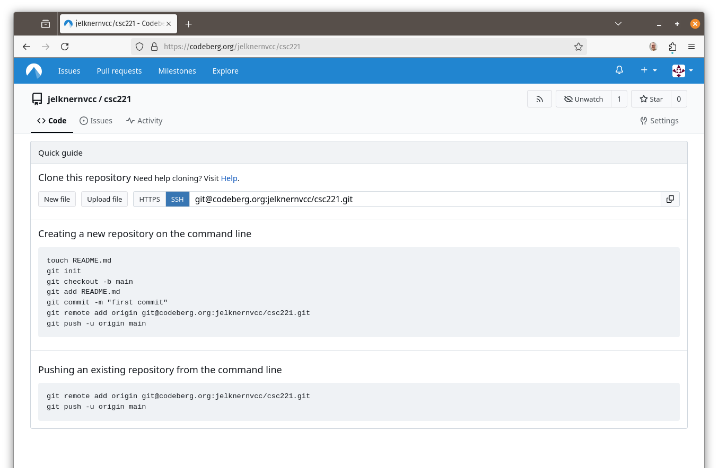
Task: Go forward in browser history
Action: (x=46, y=47)
